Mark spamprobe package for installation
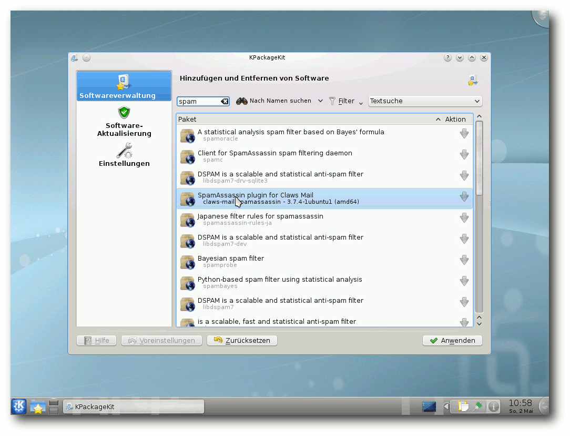Image resolution: width=570 pixels, height=436 pixels. pos(464,260)
